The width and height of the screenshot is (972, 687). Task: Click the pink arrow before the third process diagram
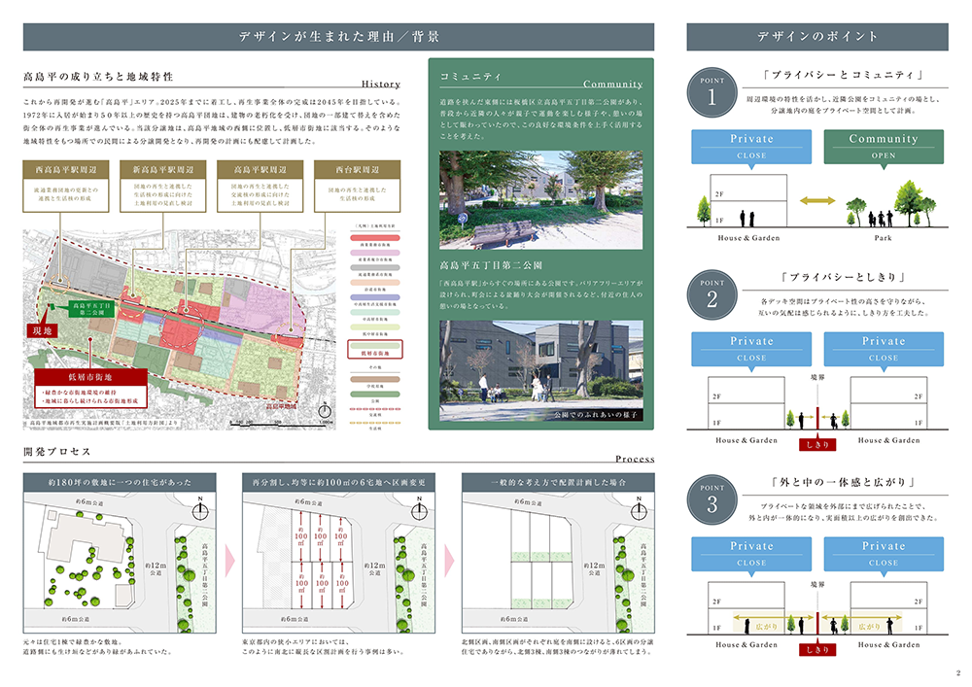[450, 561]
